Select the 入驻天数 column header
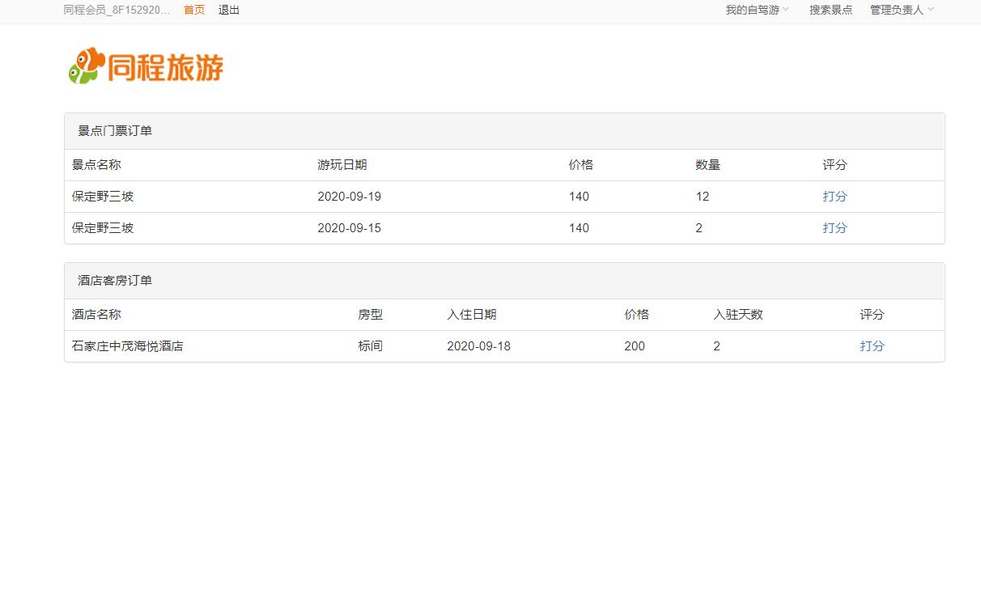Screen dimensions: 981x589 pyautogui.click(x=737, y=315)
